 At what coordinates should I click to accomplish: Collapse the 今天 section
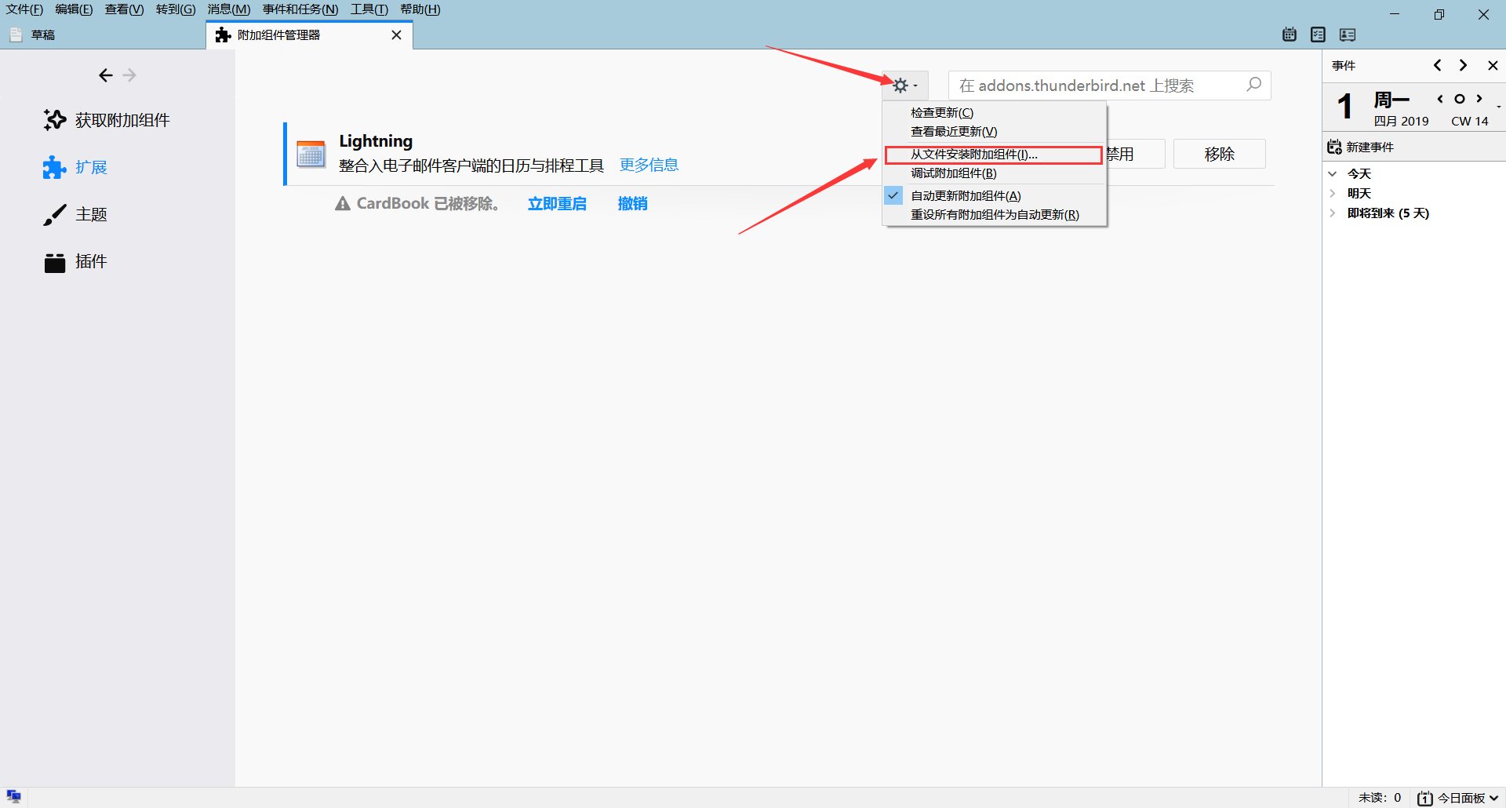pyautogui.click(x=1332, y=174)
